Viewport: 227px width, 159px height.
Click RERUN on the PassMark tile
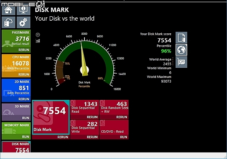pos(24,50)
